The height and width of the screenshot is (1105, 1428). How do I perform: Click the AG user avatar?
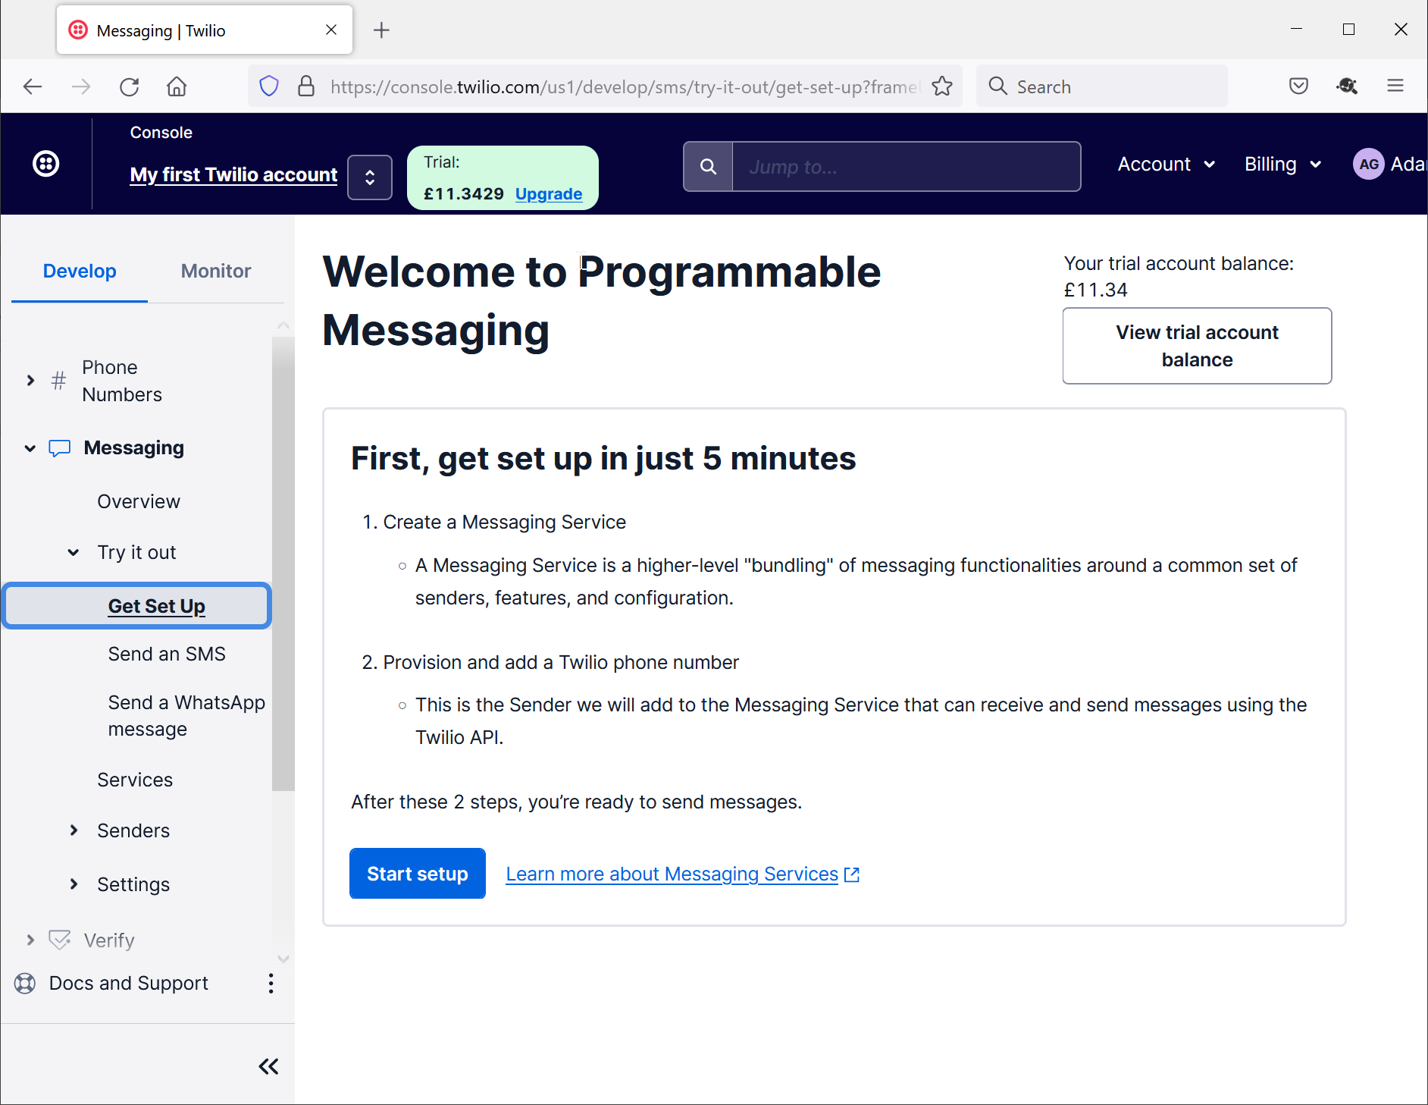coord(1368,165)
